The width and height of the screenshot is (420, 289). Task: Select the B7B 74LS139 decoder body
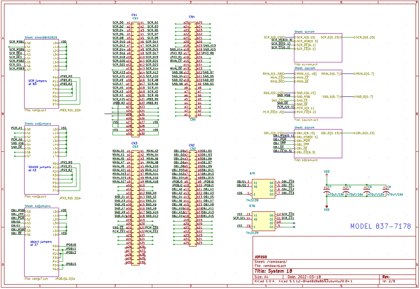(x=263, y=221)
